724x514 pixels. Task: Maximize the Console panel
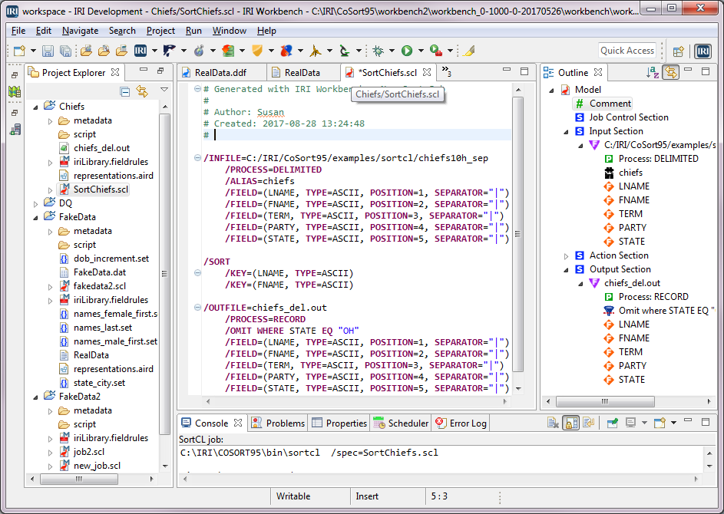706,422
